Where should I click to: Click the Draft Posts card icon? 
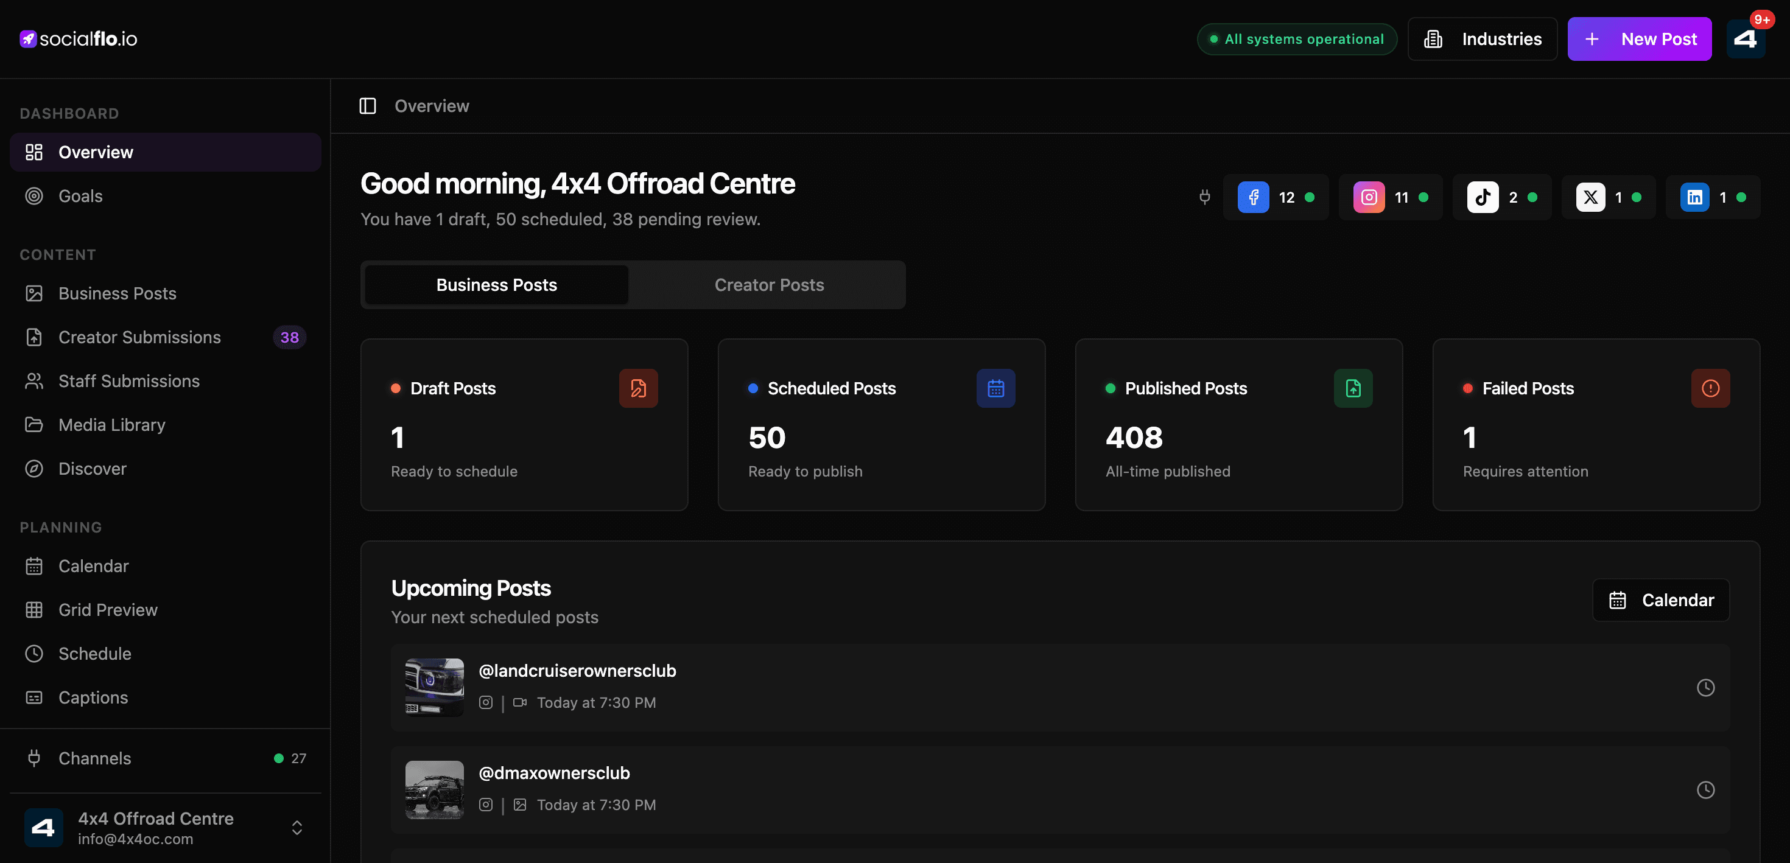point(638,388)
